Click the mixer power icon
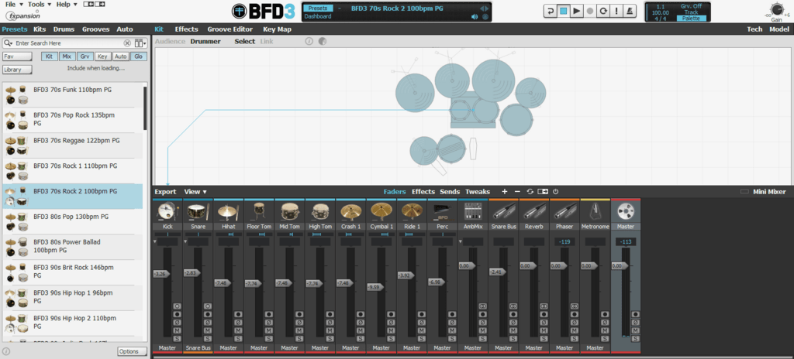Image resolution: width=794 pixels, height=359 pixels. coord(555,192)
